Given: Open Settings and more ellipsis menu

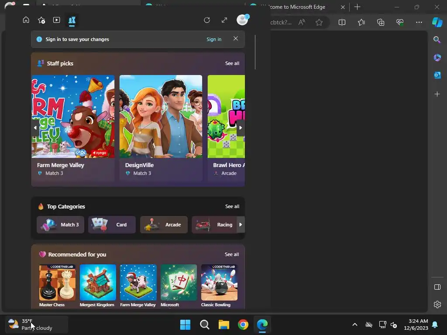Looking at the screenshot, I should pos(419,22).
